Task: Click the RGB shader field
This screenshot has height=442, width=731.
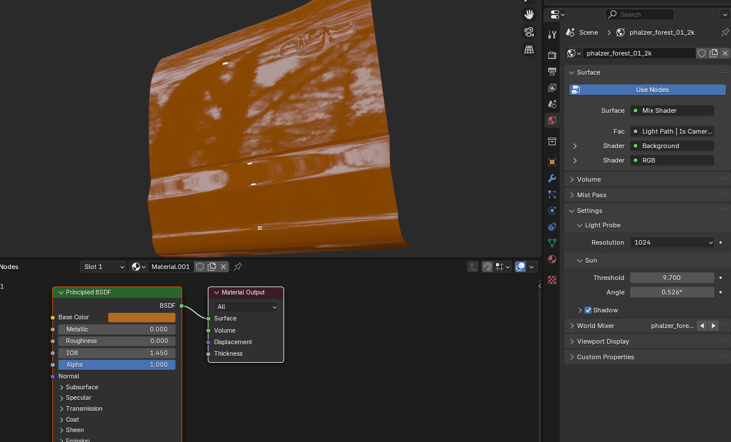Action: (x=672, y=160)
